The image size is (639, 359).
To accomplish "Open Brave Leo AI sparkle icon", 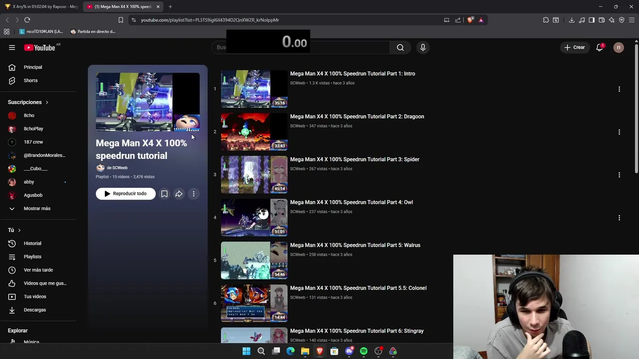I will tap(612, 20).
